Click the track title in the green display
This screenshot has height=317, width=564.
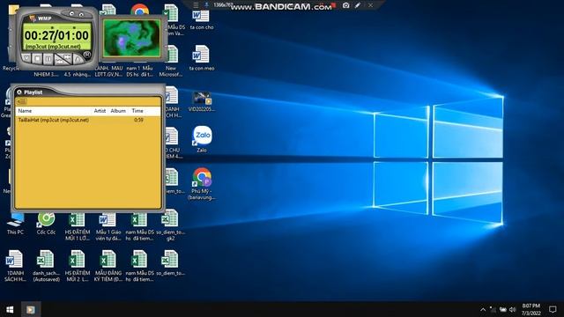(53, 47)
